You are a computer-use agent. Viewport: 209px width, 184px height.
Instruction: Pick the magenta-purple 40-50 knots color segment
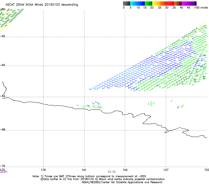(x=189, y=3)
